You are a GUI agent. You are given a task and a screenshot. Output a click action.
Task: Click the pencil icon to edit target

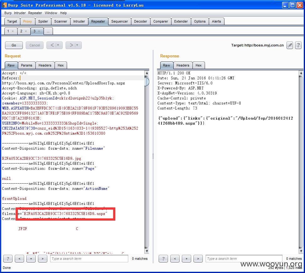pos(290,45)
